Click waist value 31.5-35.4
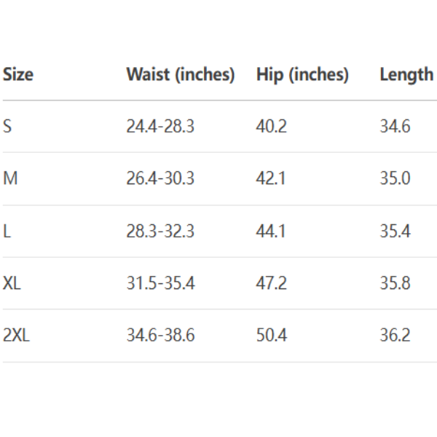The width and height of the screenshot is (437, 437). click(x=160, y=283)
